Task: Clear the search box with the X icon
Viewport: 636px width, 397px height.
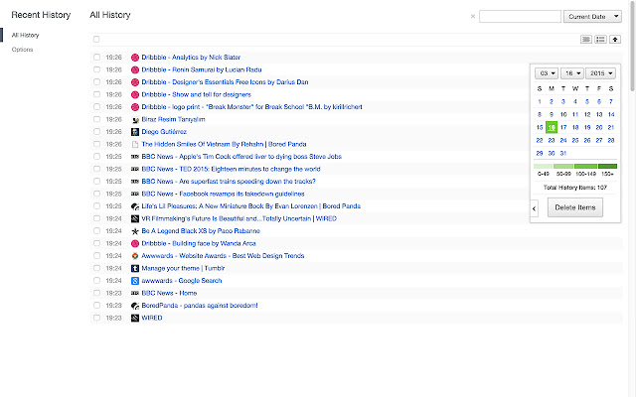Action: (x=472, y=16)
